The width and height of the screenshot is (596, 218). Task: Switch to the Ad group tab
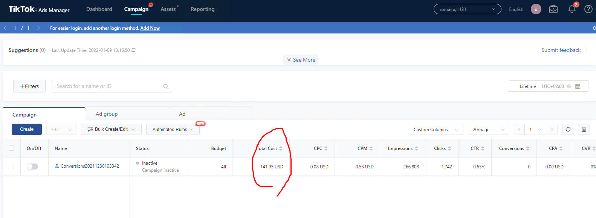(107, 114)
